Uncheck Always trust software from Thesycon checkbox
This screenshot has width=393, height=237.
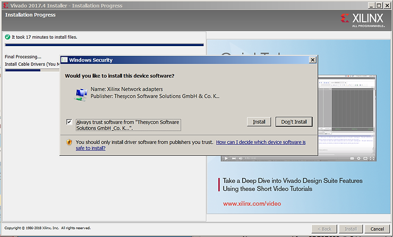[69, 122]
